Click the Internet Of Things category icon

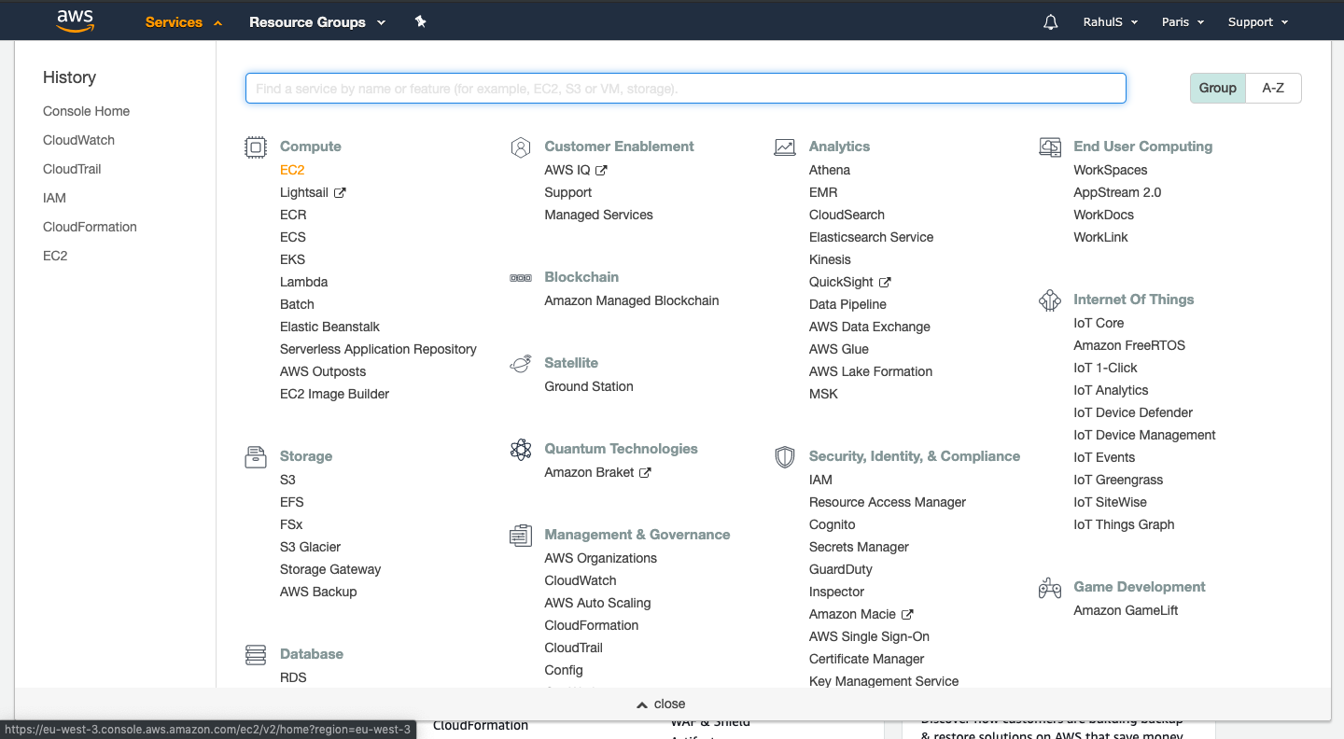(1049, 300)
